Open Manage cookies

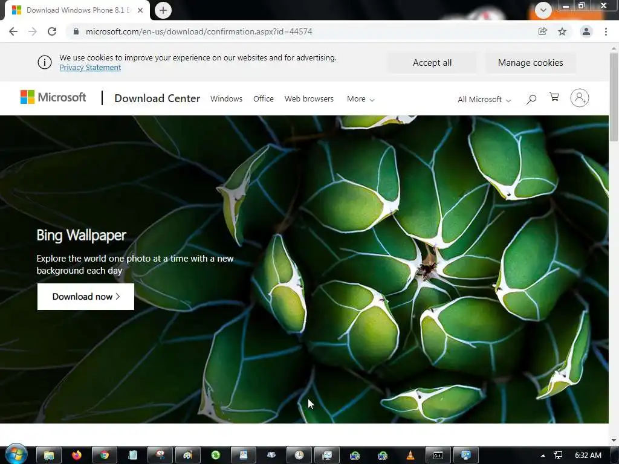click(x=531, y=63)
